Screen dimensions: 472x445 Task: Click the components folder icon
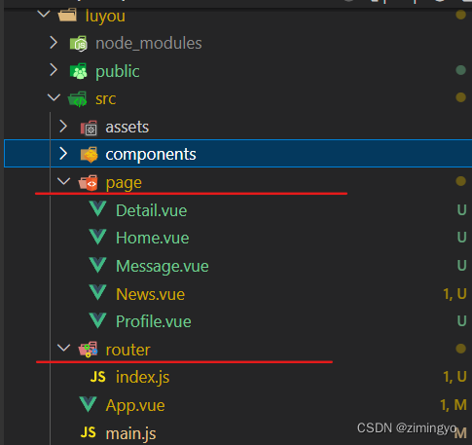[x=89, y=155]
